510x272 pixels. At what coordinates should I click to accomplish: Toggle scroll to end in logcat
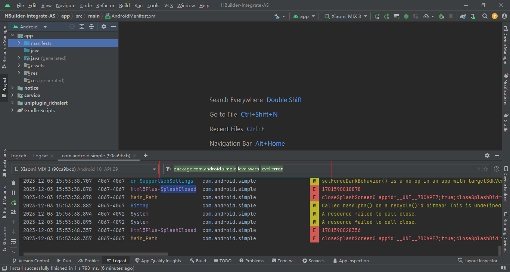click(x=14, y=212)
